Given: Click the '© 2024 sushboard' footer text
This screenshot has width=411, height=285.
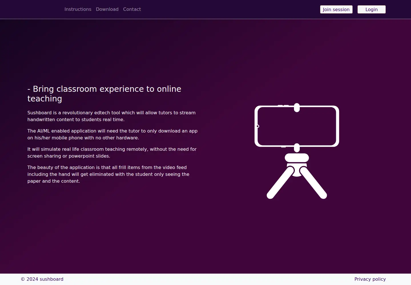Looking at the screenshot, I should [x=42, y=279].
